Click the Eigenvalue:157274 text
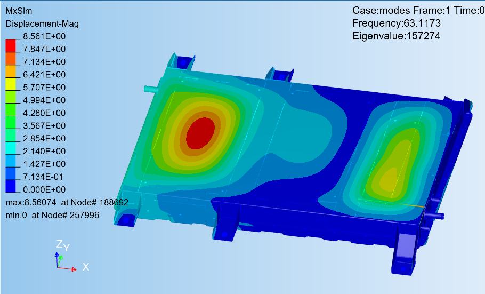The height and width of the screenshot is (294, 485). click(396, 36)
